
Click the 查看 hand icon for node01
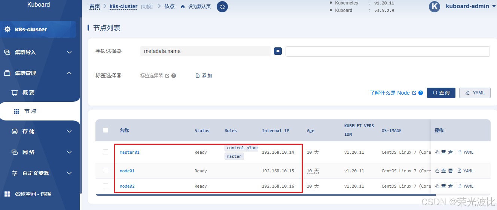437,171
